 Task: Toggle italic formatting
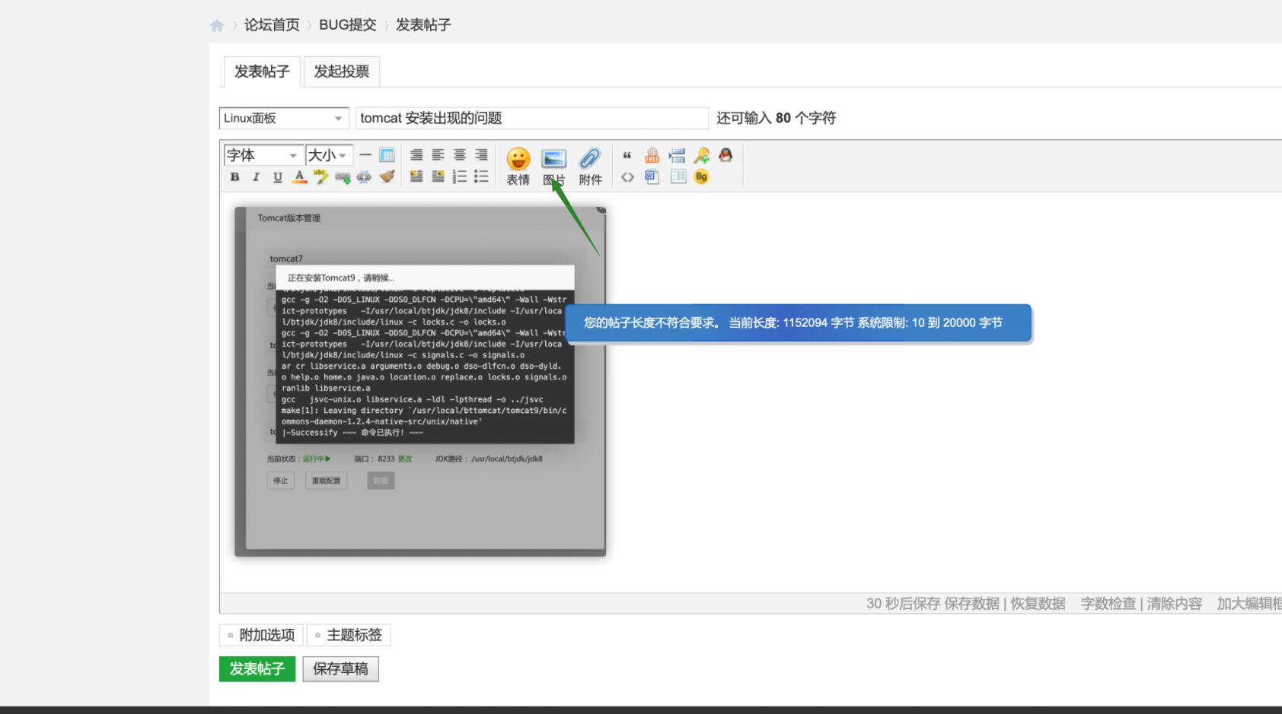tap(256, 177)
